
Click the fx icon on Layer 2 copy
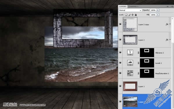point(167,24)
